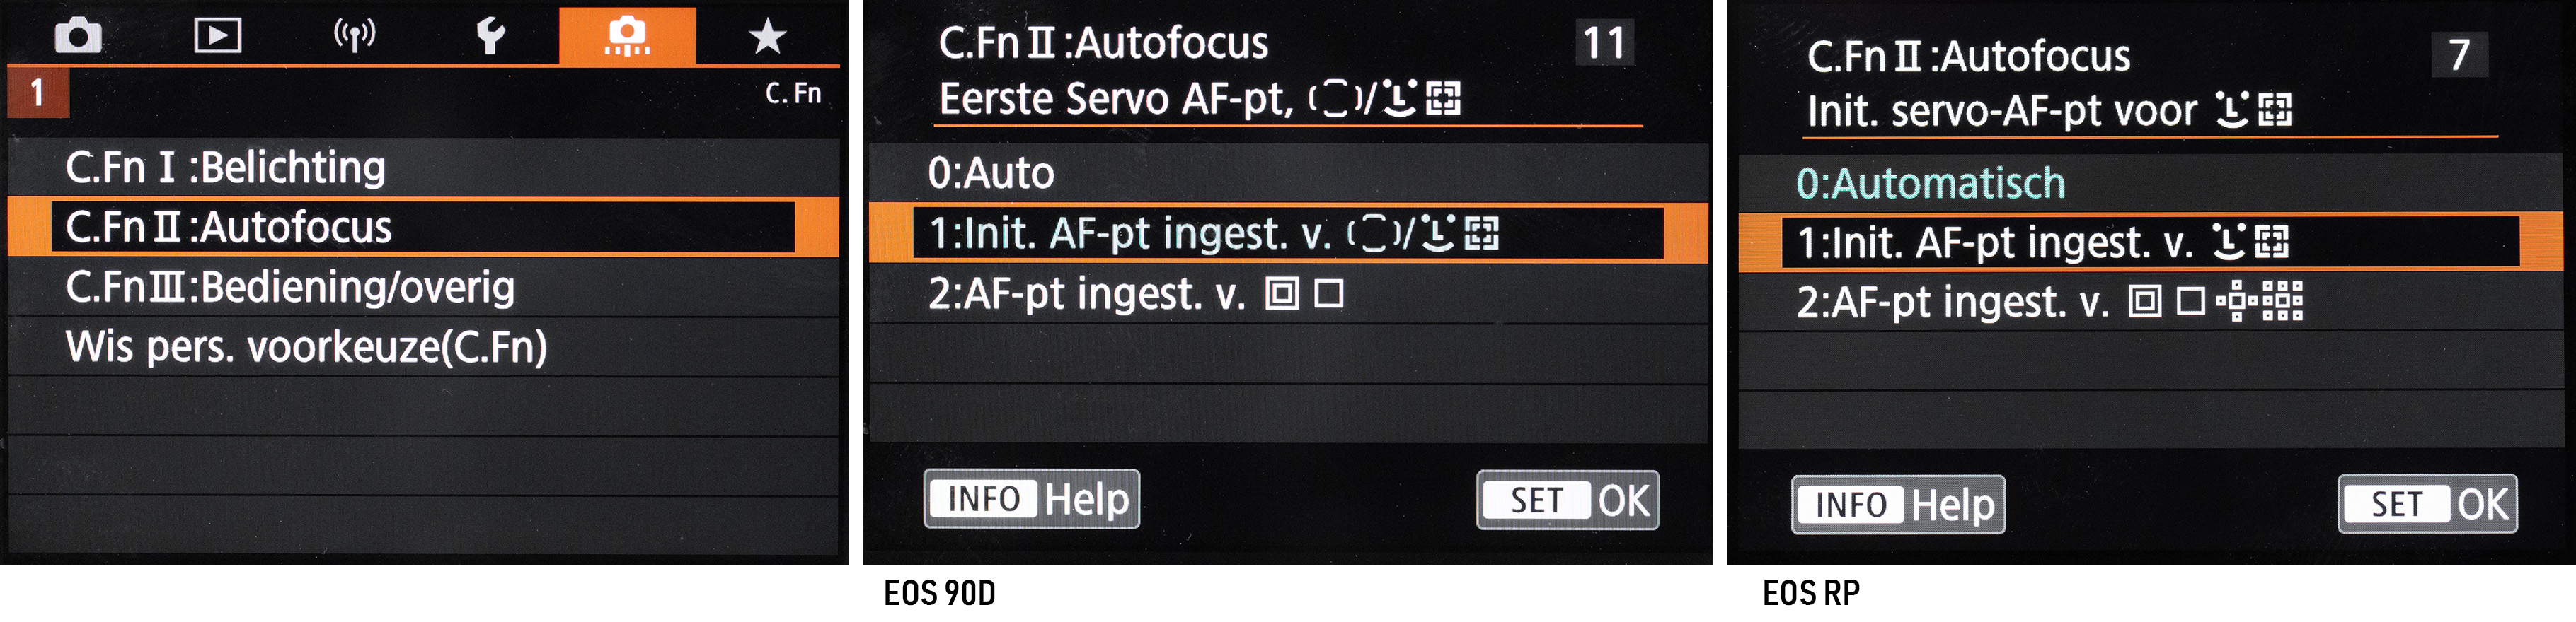Image resolution: width=2576 pixels, height=622 pixels.
Task: Click INFO Help on the EOS RP screen
Action: [1898, 505]
